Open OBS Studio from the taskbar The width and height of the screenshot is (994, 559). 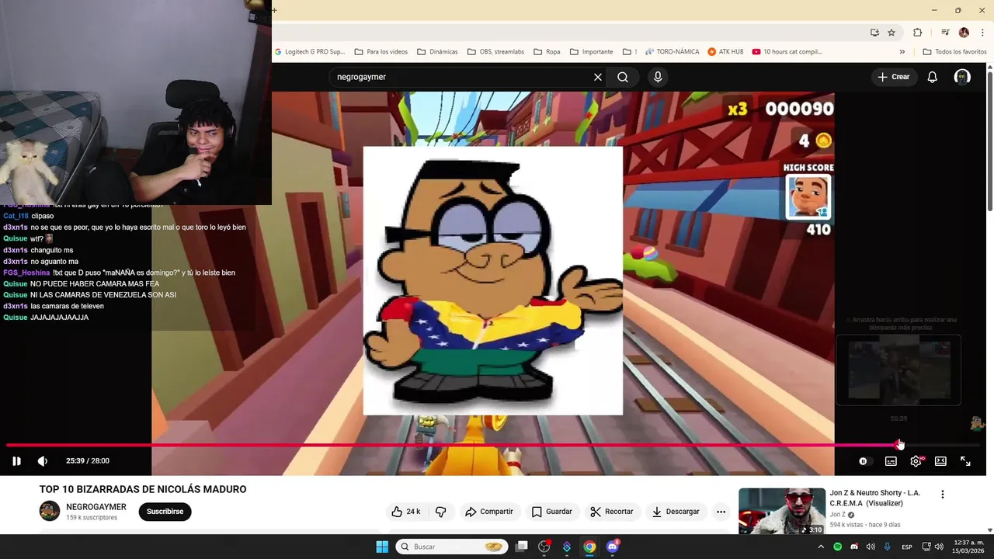(x=544, y=547)
